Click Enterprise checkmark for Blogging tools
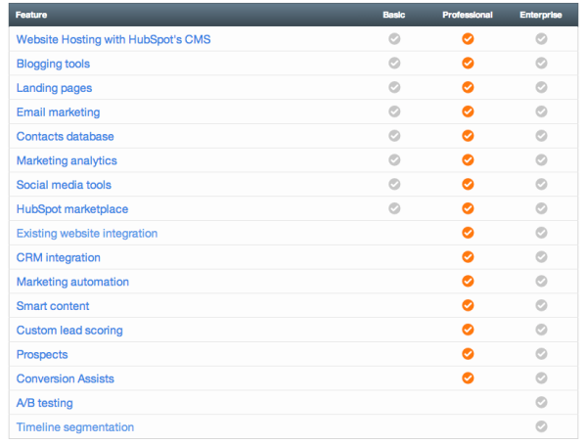 click(x=541, y=63)
